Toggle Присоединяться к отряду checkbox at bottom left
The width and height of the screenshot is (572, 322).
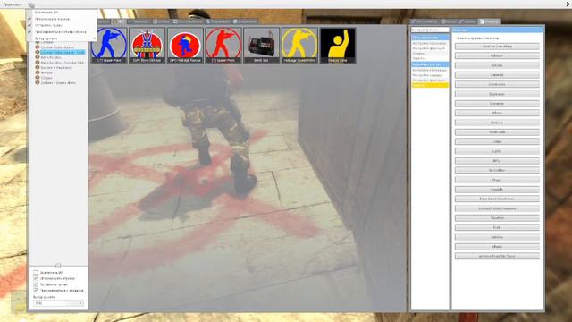point(36,290)
